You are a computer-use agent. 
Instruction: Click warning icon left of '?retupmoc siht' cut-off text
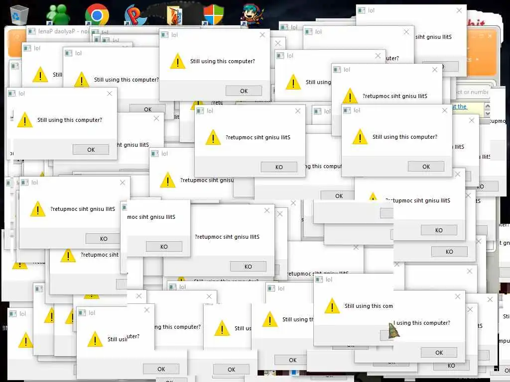(x=68, y=255)
